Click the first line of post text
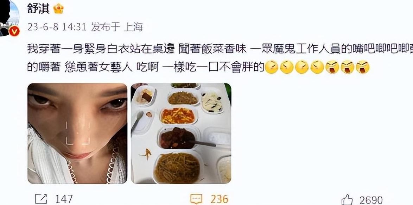The image size is (413, 205). [x=220, y=49]
